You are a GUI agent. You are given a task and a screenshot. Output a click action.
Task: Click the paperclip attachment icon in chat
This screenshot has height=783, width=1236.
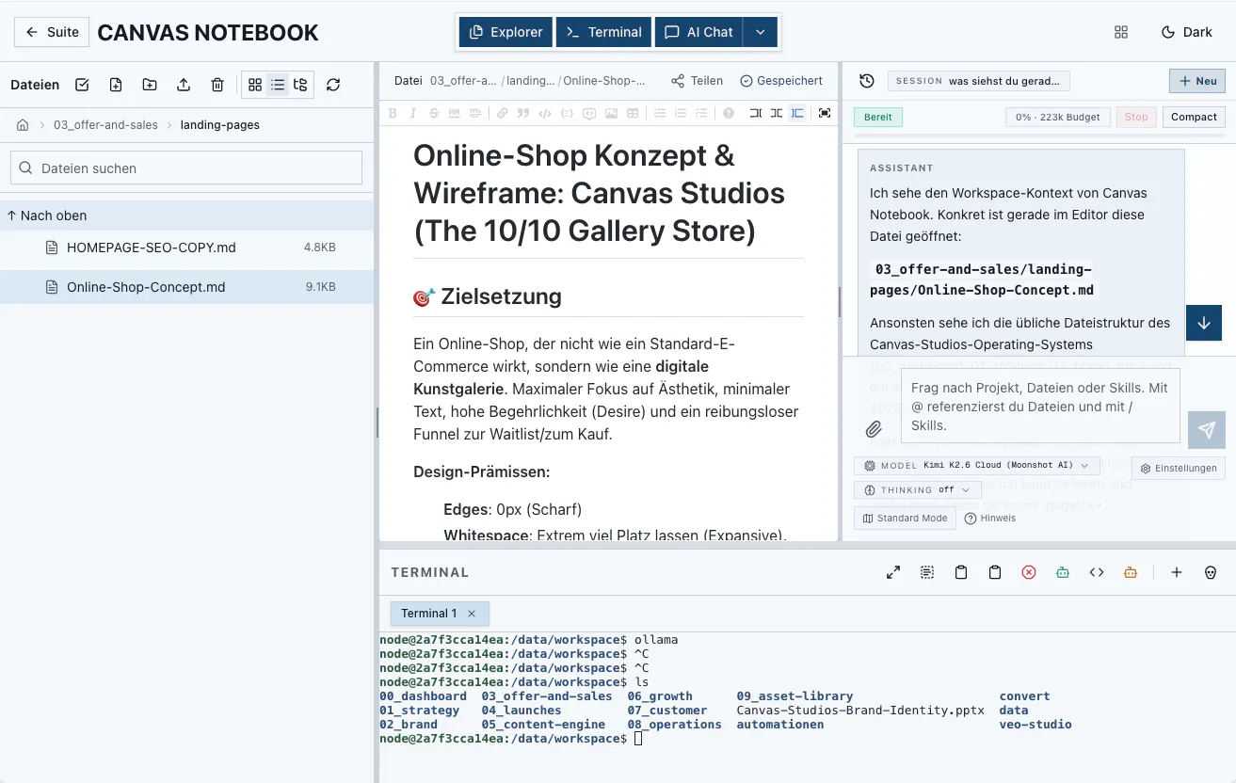tap(874, 429)
